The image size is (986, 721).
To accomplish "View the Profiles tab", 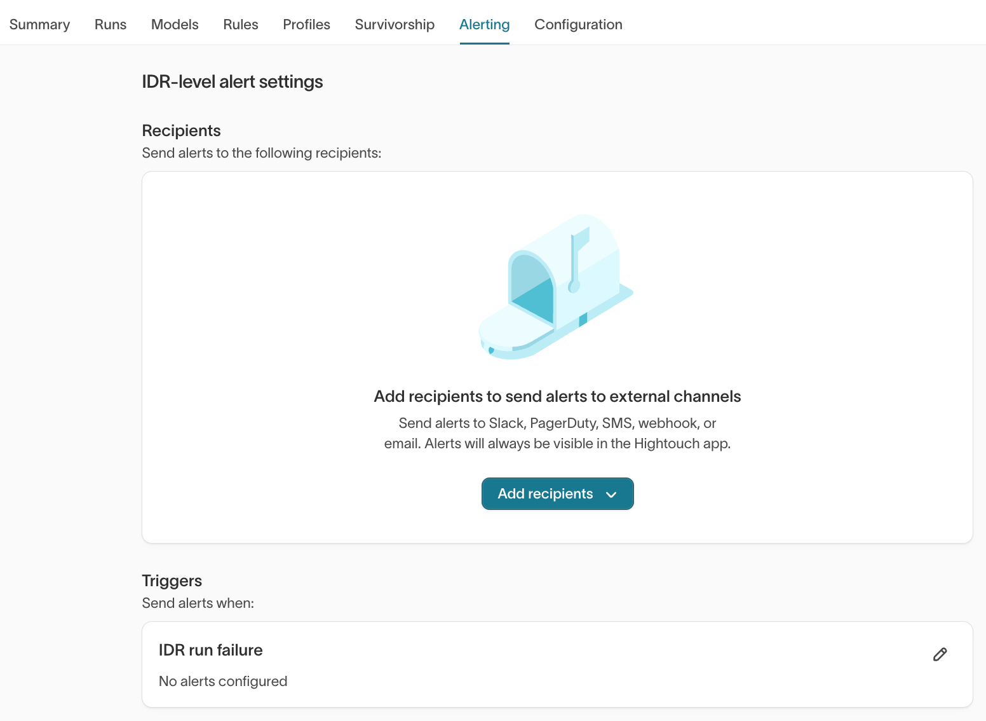I will [306, 24].
